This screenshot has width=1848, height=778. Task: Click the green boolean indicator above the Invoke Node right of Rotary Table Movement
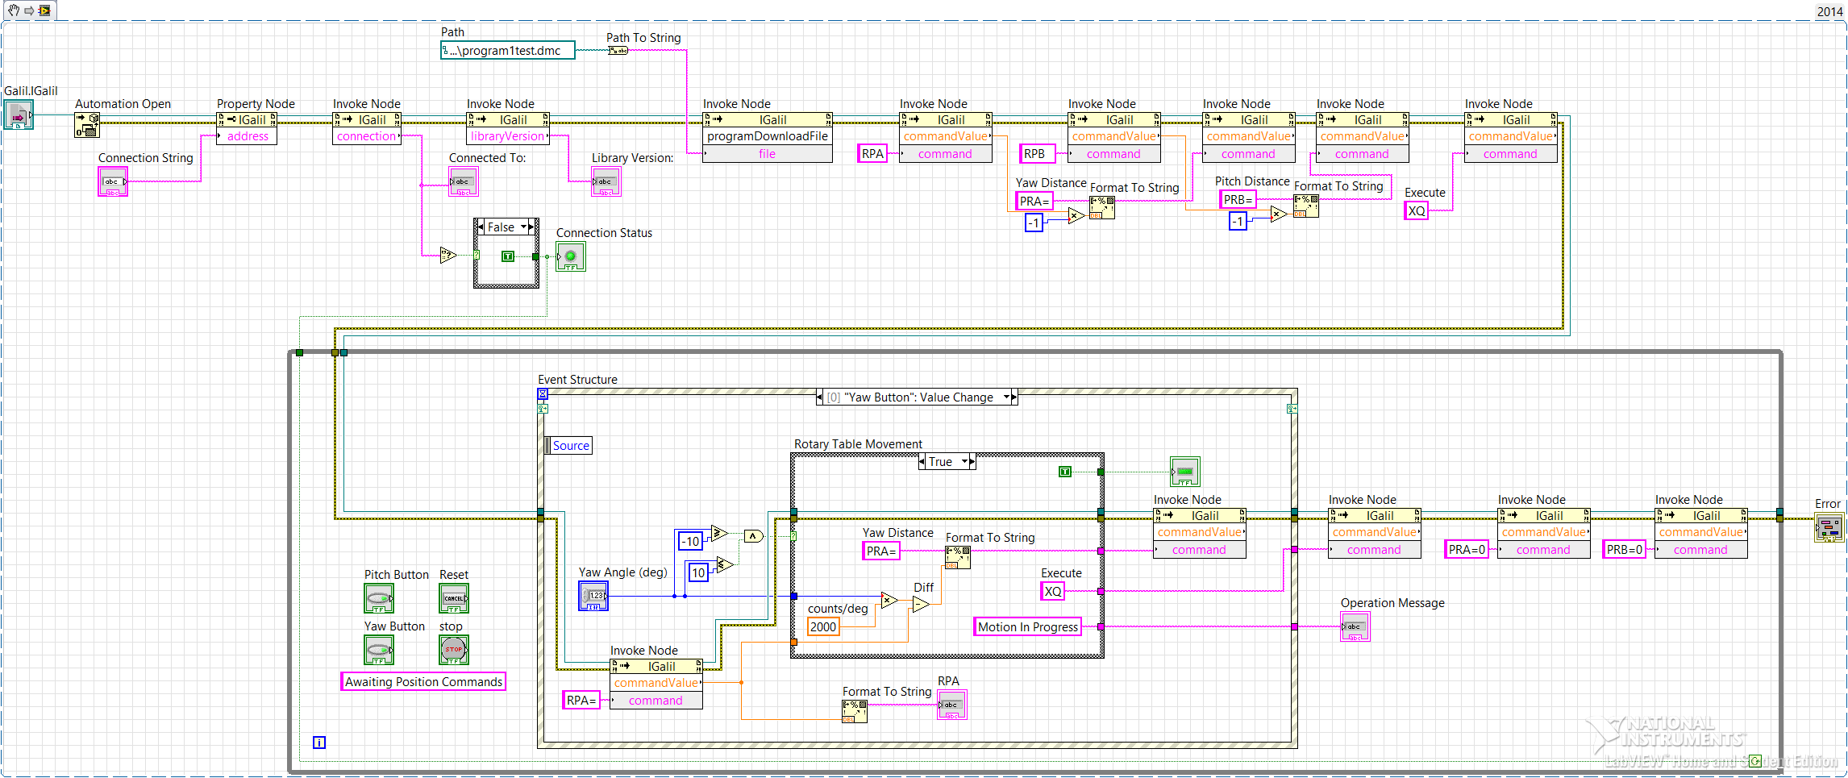[x=1185, y=472]
